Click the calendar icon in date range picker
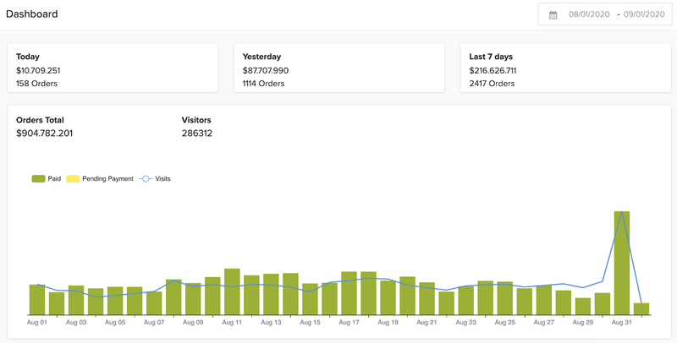The height and width of the screenshot is (343, 677). (553, 15)
